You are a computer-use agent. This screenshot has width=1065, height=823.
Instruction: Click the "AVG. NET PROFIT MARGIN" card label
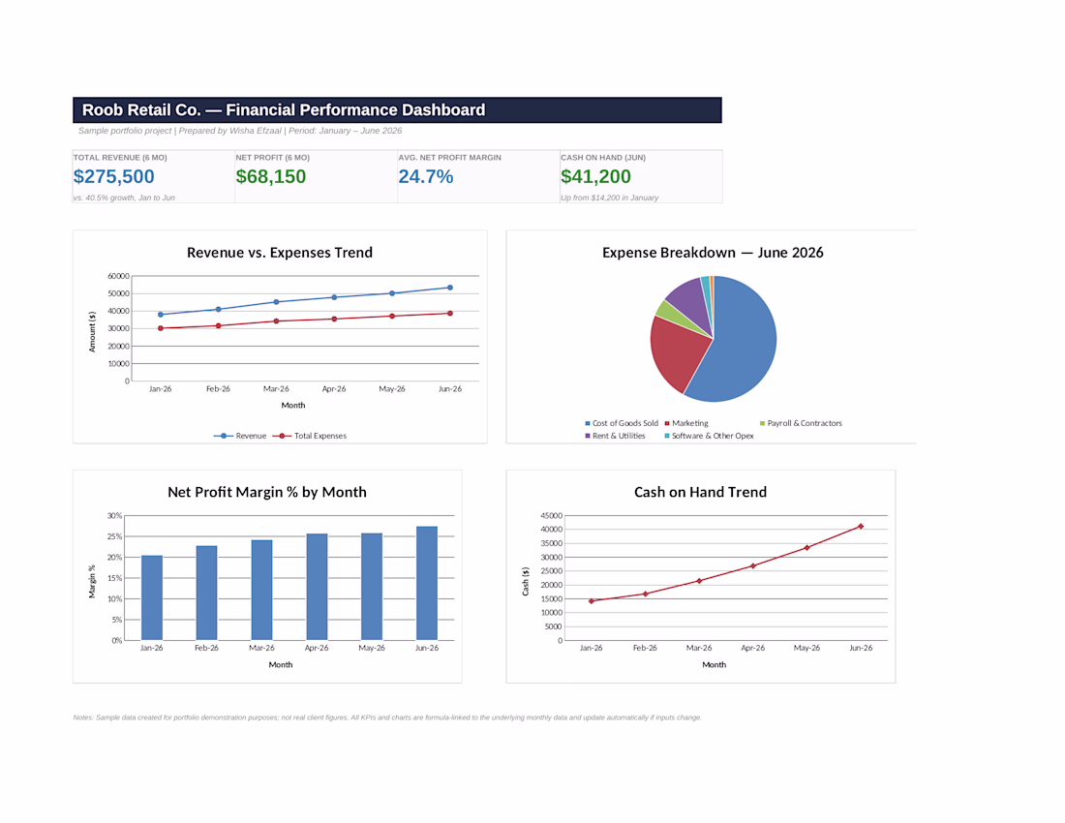point(449,158)
